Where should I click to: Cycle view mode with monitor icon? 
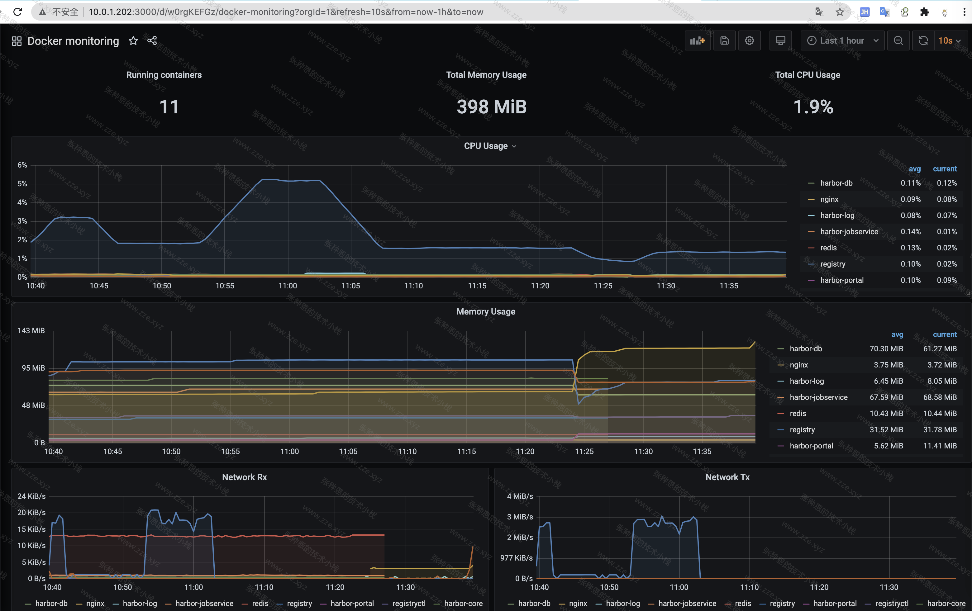[x=781, y=40]
